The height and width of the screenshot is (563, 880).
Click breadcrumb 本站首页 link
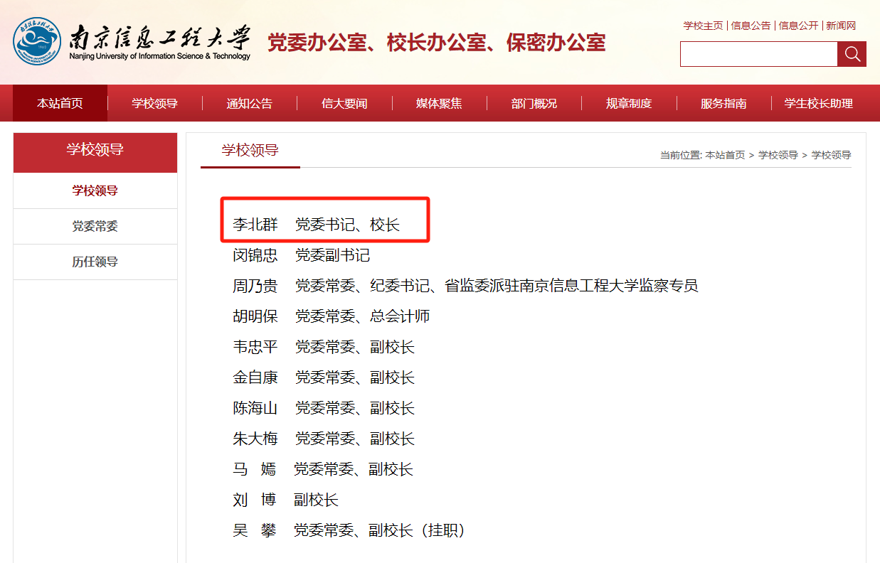[x=725, y=155]
